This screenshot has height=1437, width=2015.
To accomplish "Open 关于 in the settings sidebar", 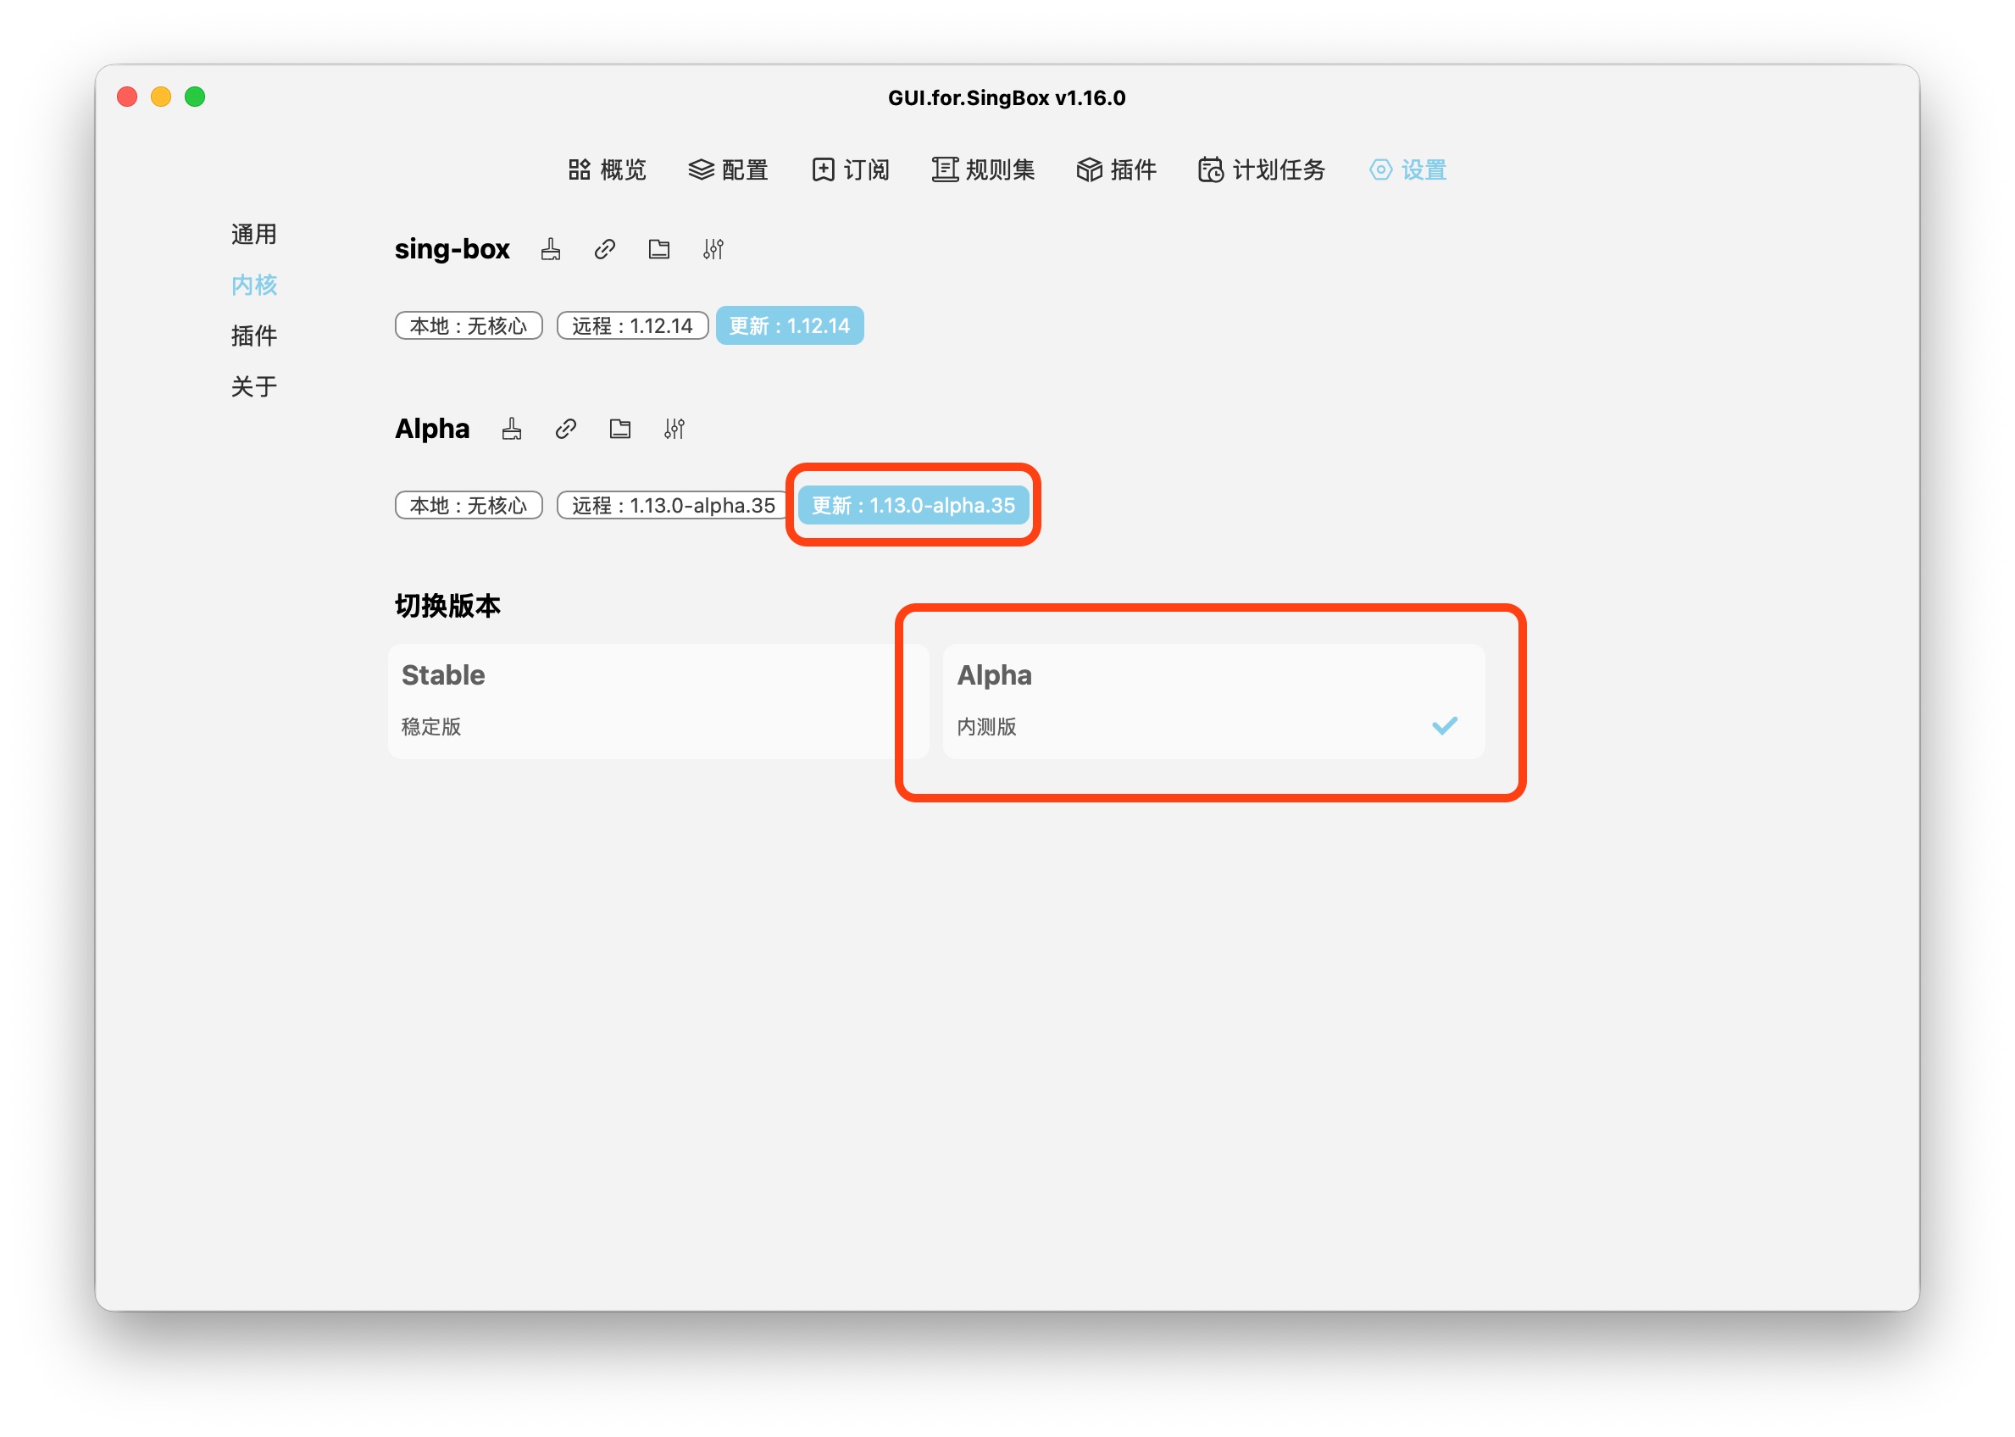I will 254,386.
